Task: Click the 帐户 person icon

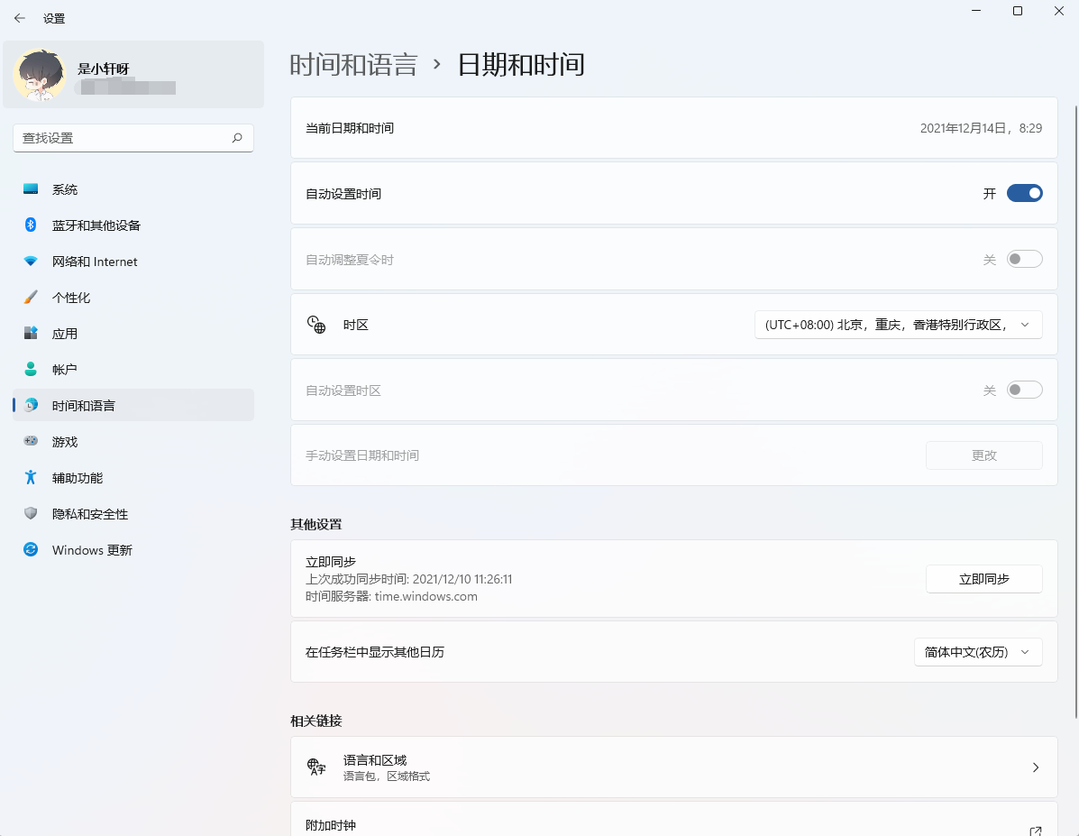Action: pyautogui.click(x=31, y=369)
